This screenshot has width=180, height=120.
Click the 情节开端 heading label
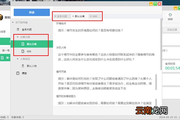61,72
